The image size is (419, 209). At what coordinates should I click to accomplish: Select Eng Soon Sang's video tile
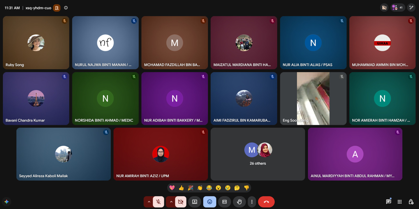click(313, 98)
